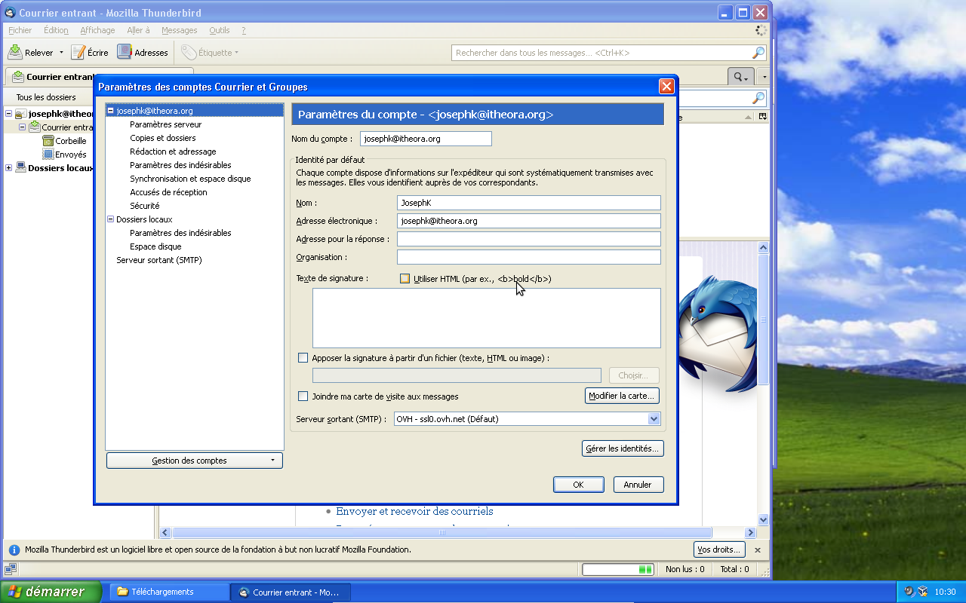Open the Édition menu
966x603 pixels.
56,30
